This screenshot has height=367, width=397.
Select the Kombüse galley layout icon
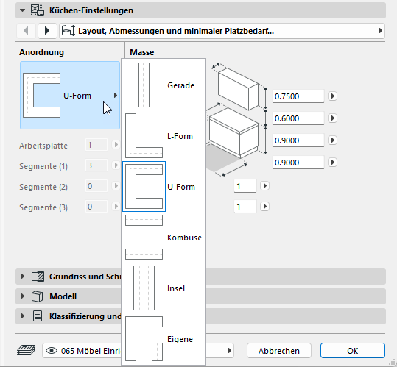144,237
